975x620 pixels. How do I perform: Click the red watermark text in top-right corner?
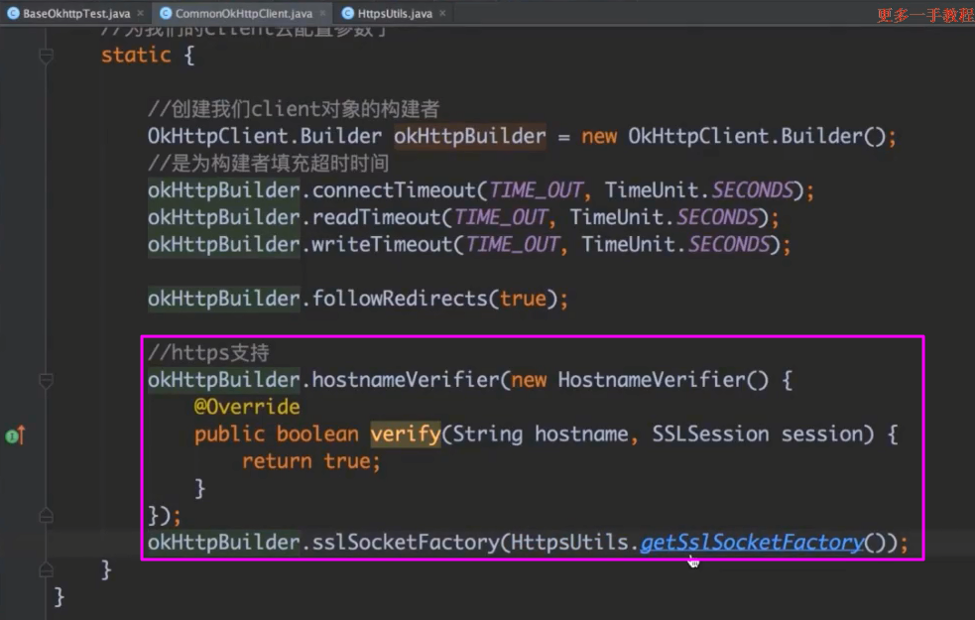(924, 16)
